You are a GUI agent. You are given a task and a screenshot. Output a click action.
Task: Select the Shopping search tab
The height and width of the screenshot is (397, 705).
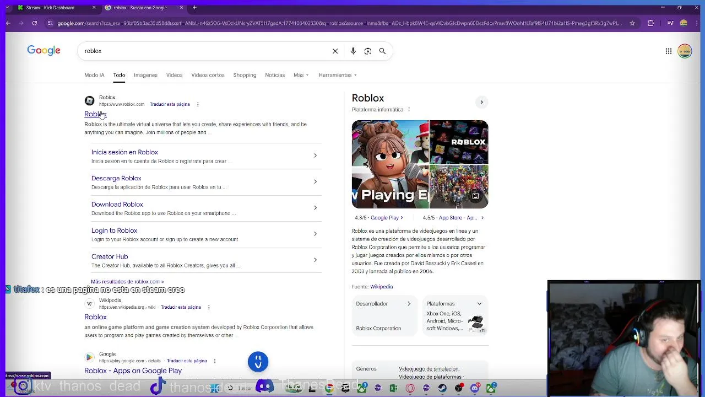click(x=245, y=75)
